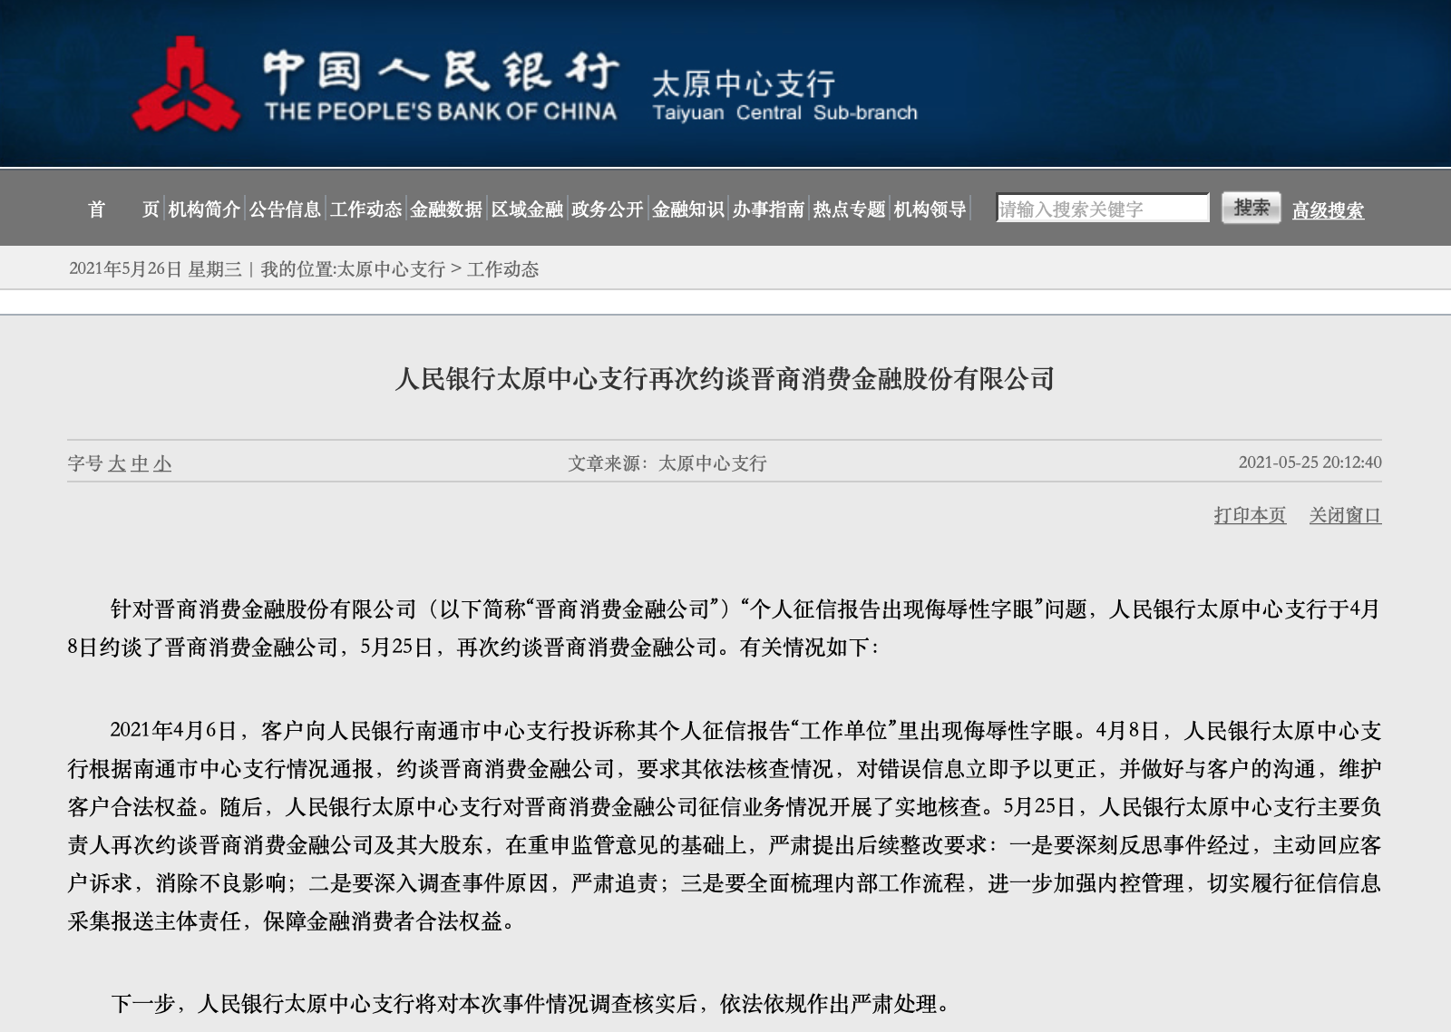Click the publish timestamp 2021-05-25 20:12:40
This screenshot has width=1451, height=1032.
1310,462
